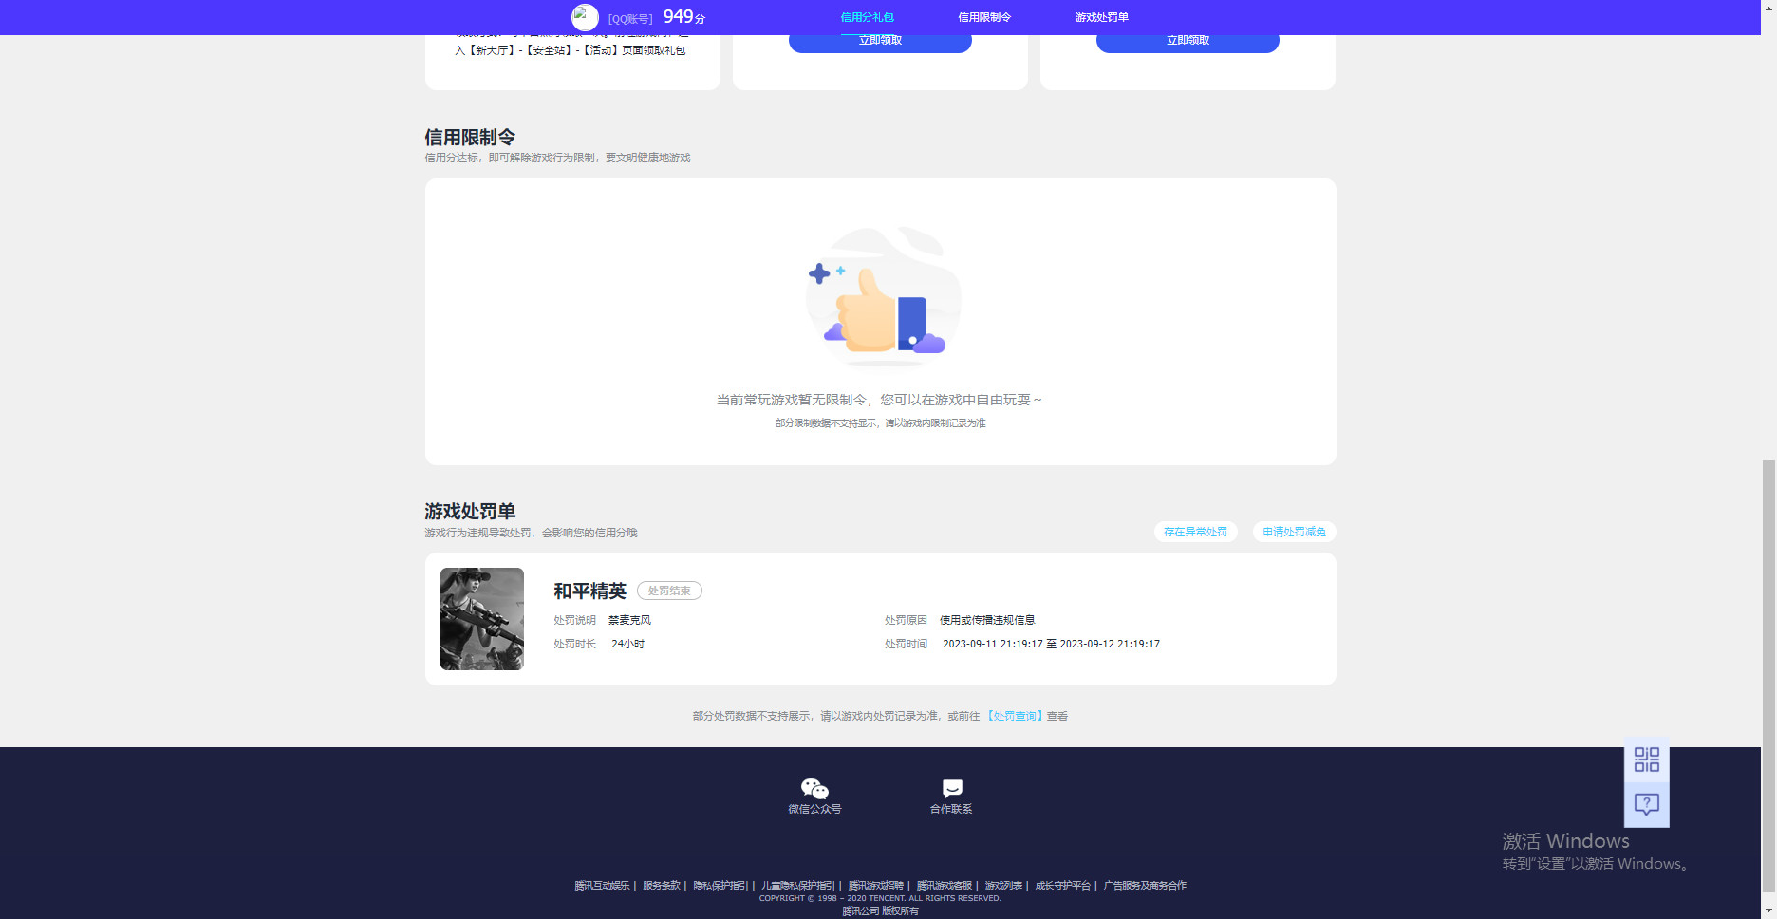Click the page vertical scrollbar thumb
Image resolution: width=1777 pixels, height=919 pixels.
point(1768,676)
